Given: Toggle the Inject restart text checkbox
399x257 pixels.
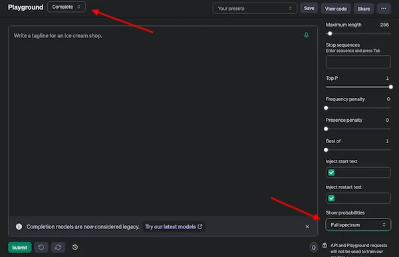Looking at the screenshot, I should point(331,198).
